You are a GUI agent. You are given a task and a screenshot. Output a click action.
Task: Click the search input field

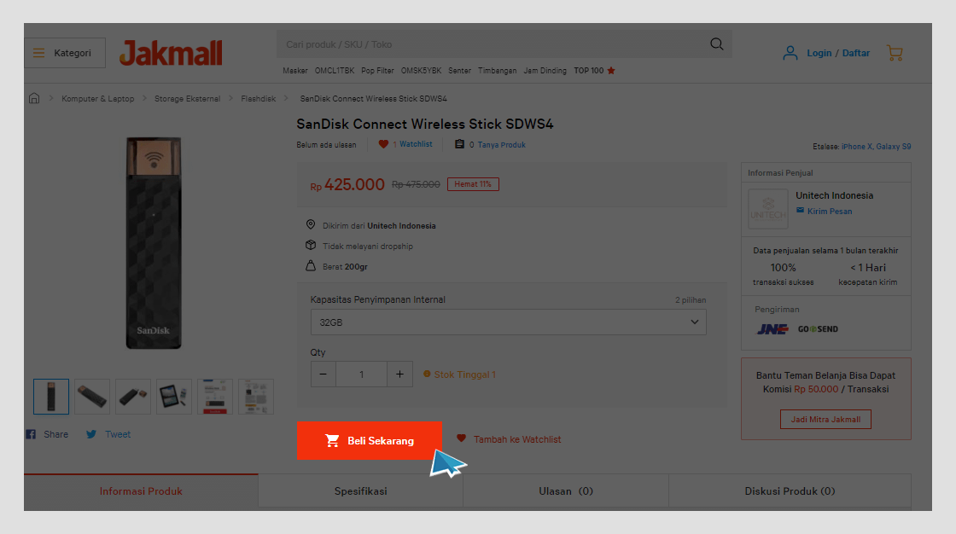(x=493, y=44)
